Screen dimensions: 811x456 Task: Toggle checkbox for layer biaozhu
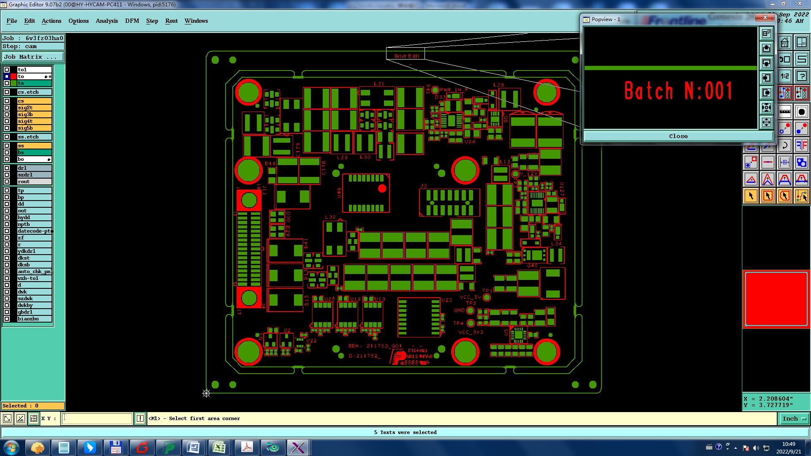click(7, 319)
